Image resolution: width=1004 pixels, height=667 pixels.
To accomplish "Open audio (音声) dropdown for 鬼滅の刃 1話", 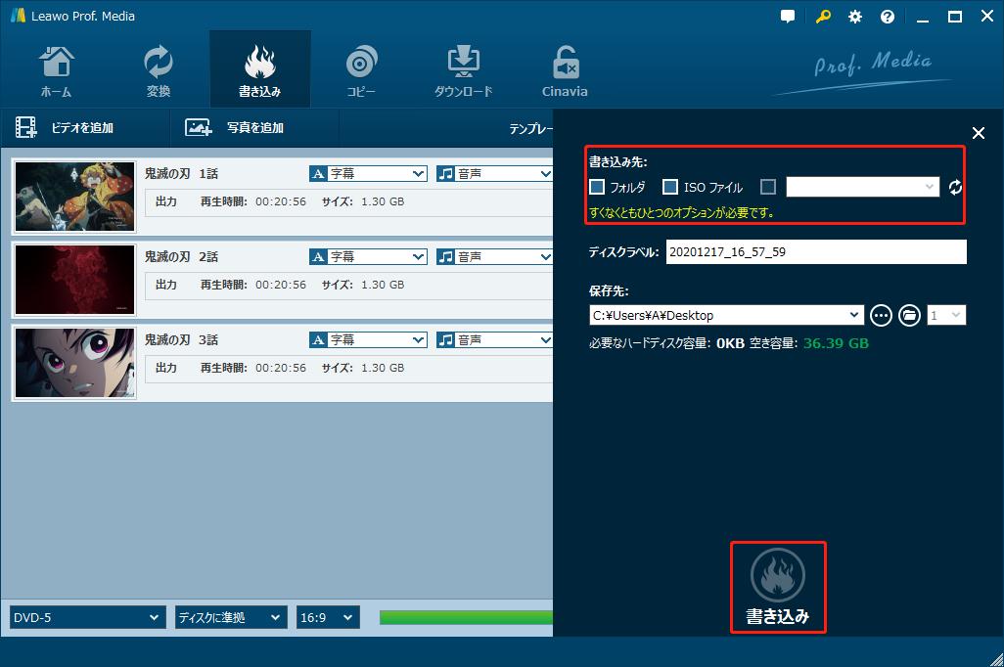I will (494, 173).
